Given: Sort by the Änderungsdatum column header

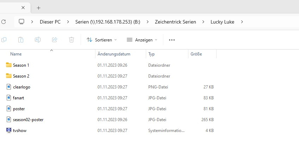Looking at the screenshot, I should click(x=114, y=54).
